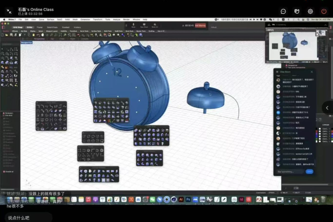333x222 pixels.
Task: Toggle Ortho mode
Action: [x=30, y=27]
